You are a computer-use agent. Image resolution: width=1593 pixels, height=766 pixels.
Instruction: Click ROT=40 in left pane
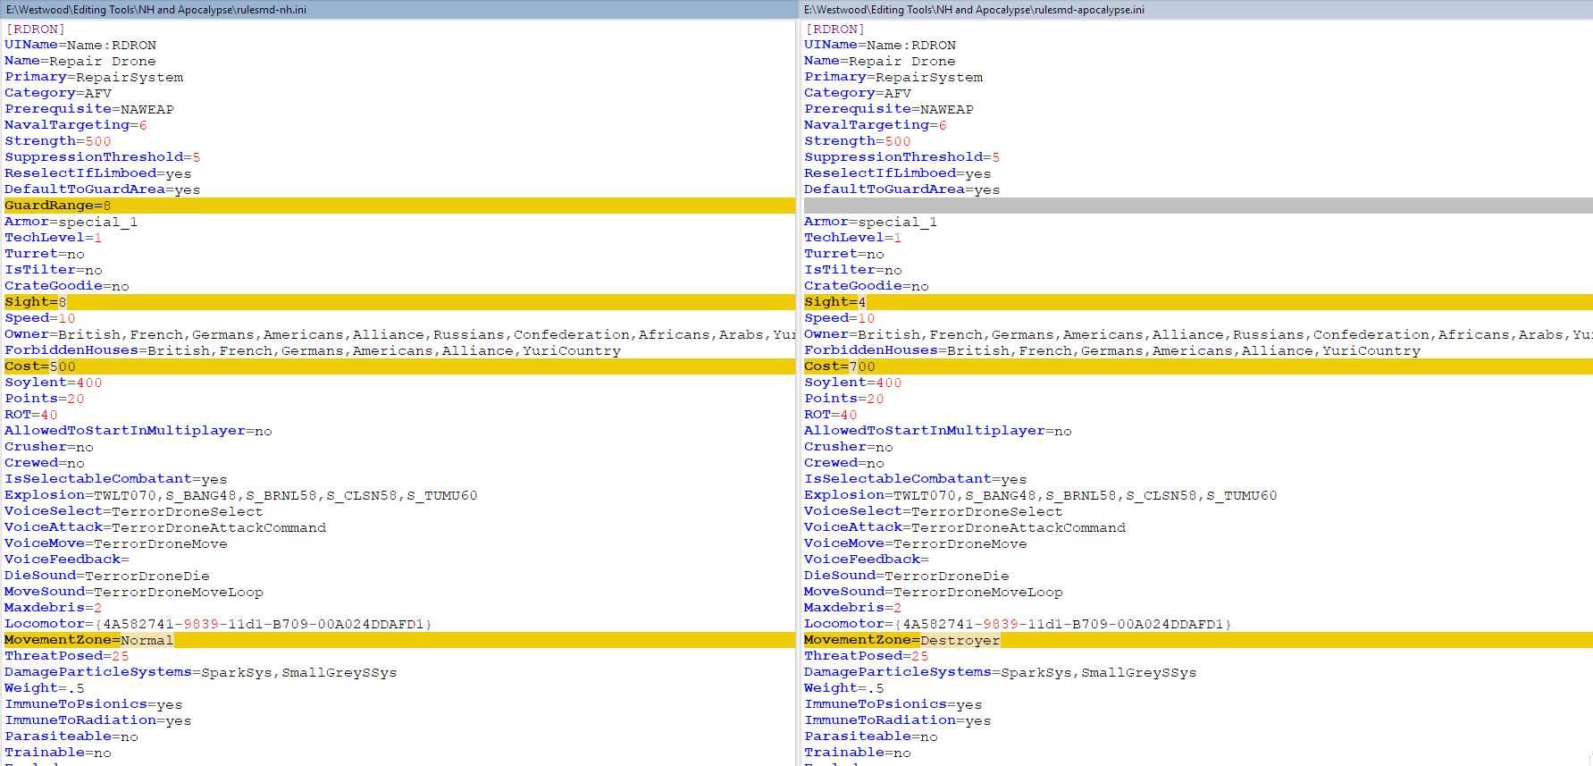click(x=31, y=415)
